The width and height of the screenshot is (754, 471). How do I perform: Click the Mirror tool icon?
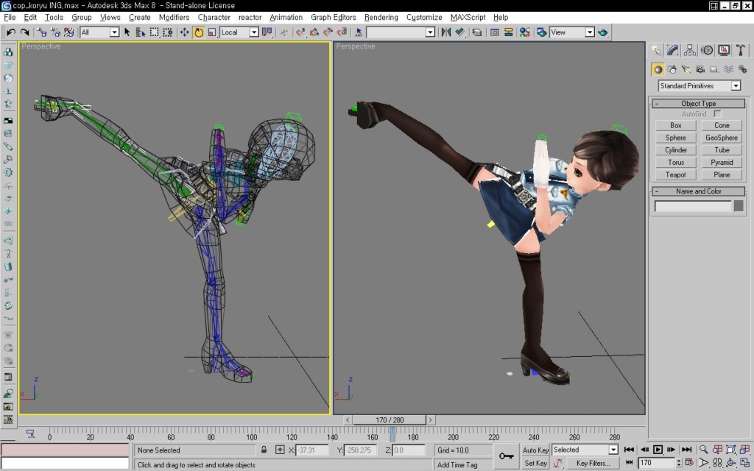pyautogui.click(x=445, y=32)
